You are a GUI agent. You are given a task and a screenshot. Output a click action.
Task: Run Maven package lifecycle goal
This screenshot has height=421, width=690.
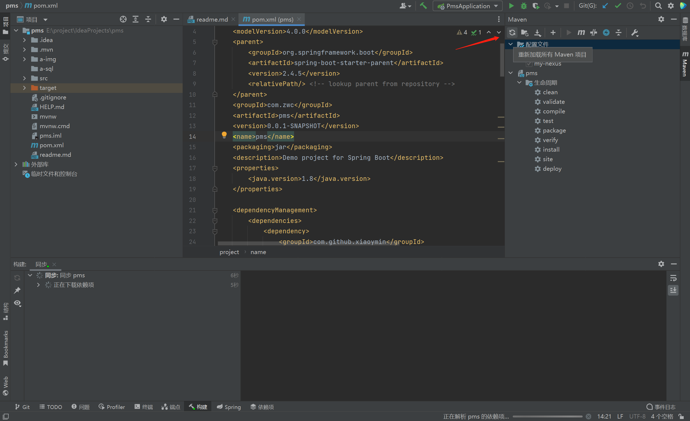click(x=554, y=131)
